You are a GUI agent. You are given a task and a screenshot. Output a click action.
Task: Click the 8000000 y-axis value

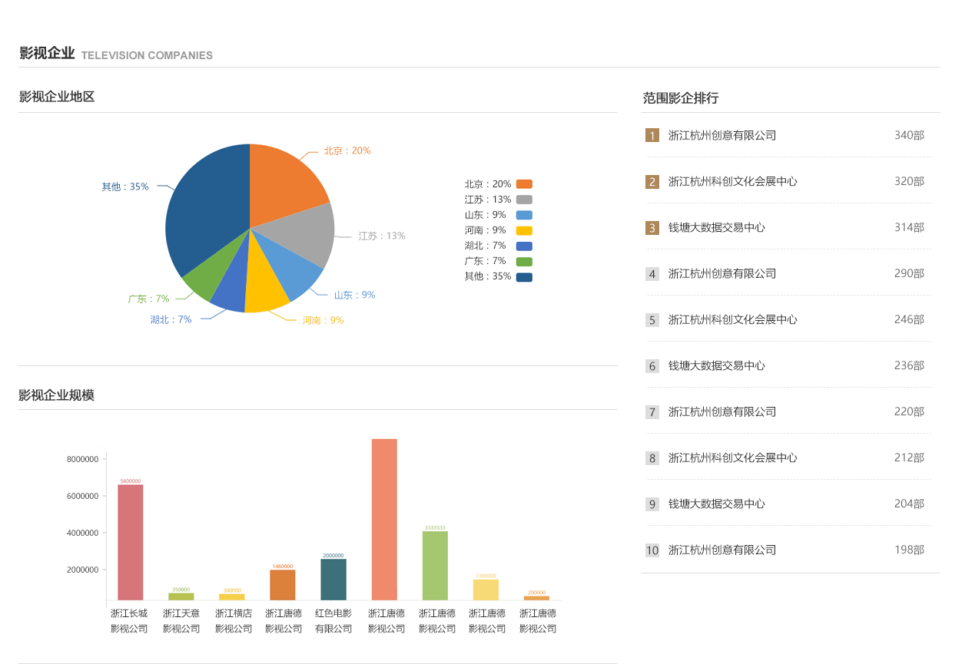pos(83,459)
